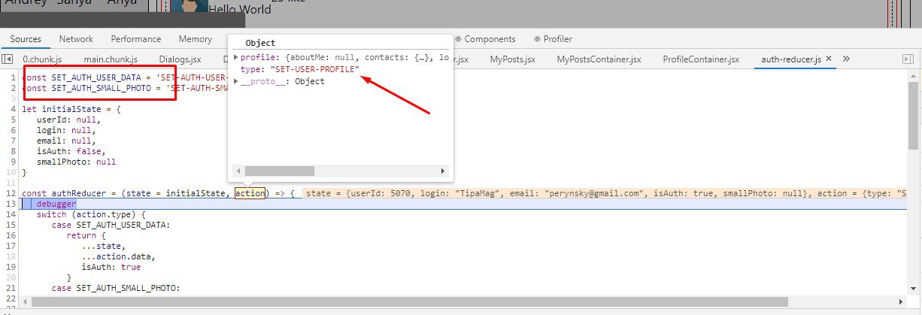Open the MyPostsContainer.jsx file tab
Viewport: 922px width, 315px height.
click(599, 59)
